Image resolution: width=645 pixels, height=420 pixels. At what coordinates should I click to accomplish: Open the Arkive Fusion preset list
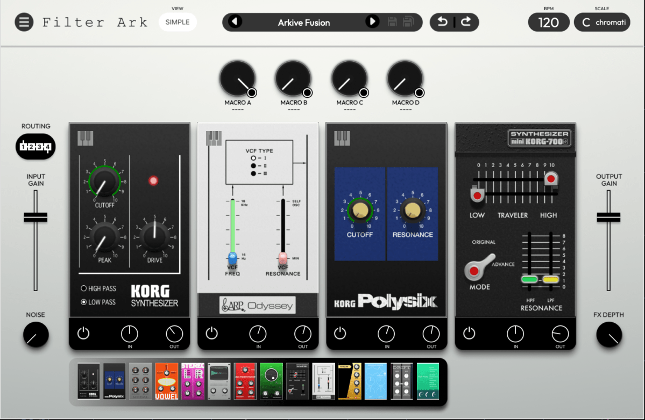(x=303, y=23)
